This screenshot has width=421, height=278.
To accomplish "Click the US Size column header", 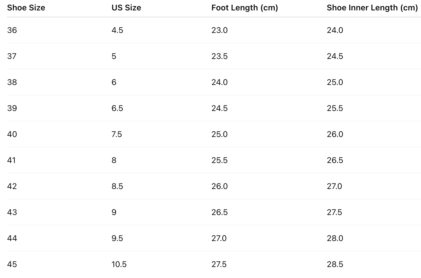I will (126, 8).
